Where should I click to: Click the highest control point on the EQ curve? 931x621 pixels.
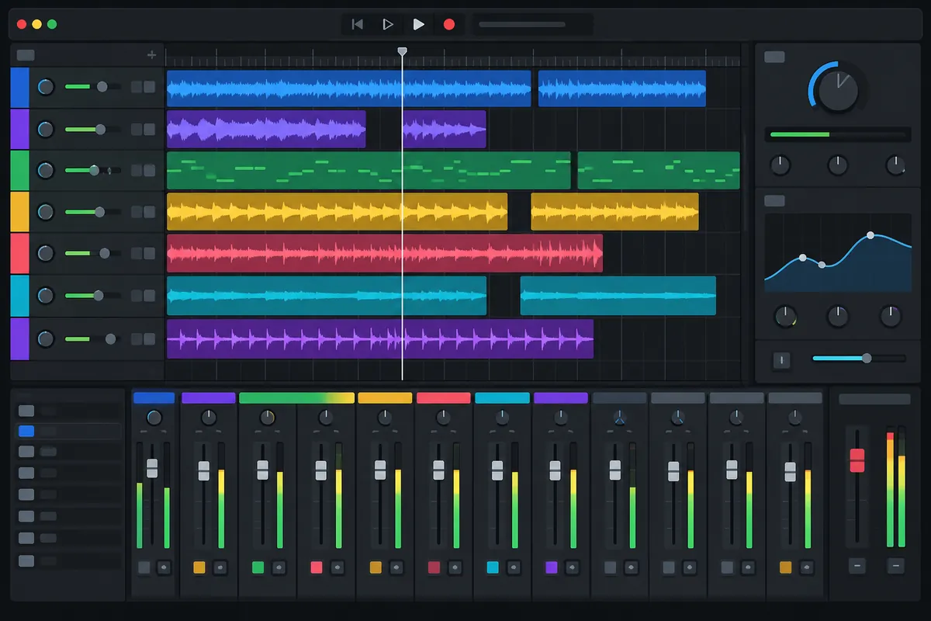(870, 234)
